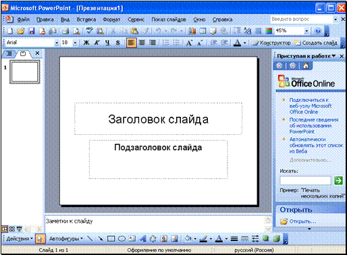The image size is (347, 255).
Task: Click the Открыть... link in task pane
Action: [x=302, y=221]
